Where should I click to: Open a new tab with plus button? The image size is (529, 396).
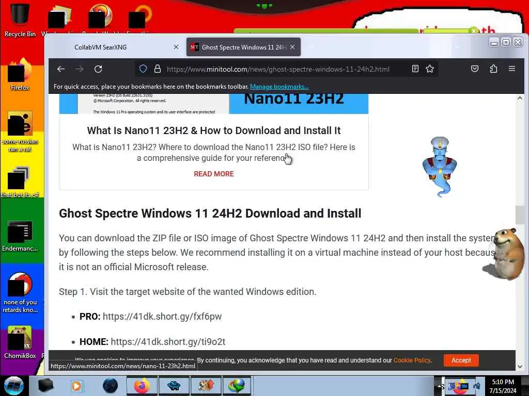(x=312, y=47)
